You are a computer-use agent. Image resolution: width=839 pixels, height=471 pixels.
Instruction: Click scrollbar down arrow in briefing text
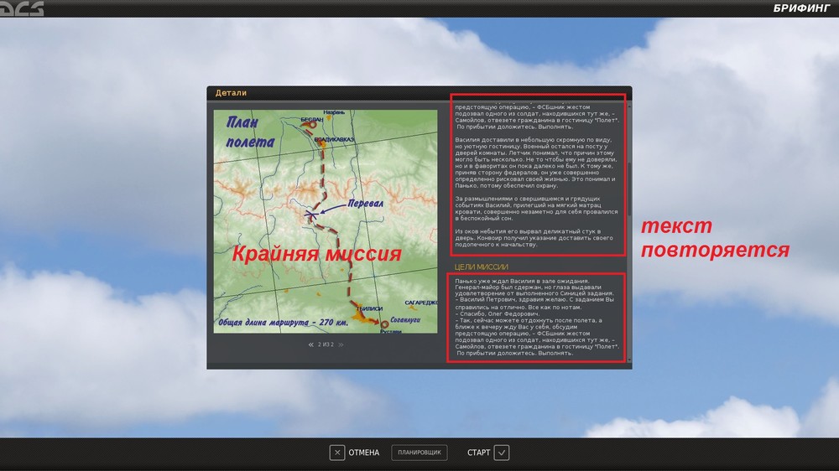629,360
